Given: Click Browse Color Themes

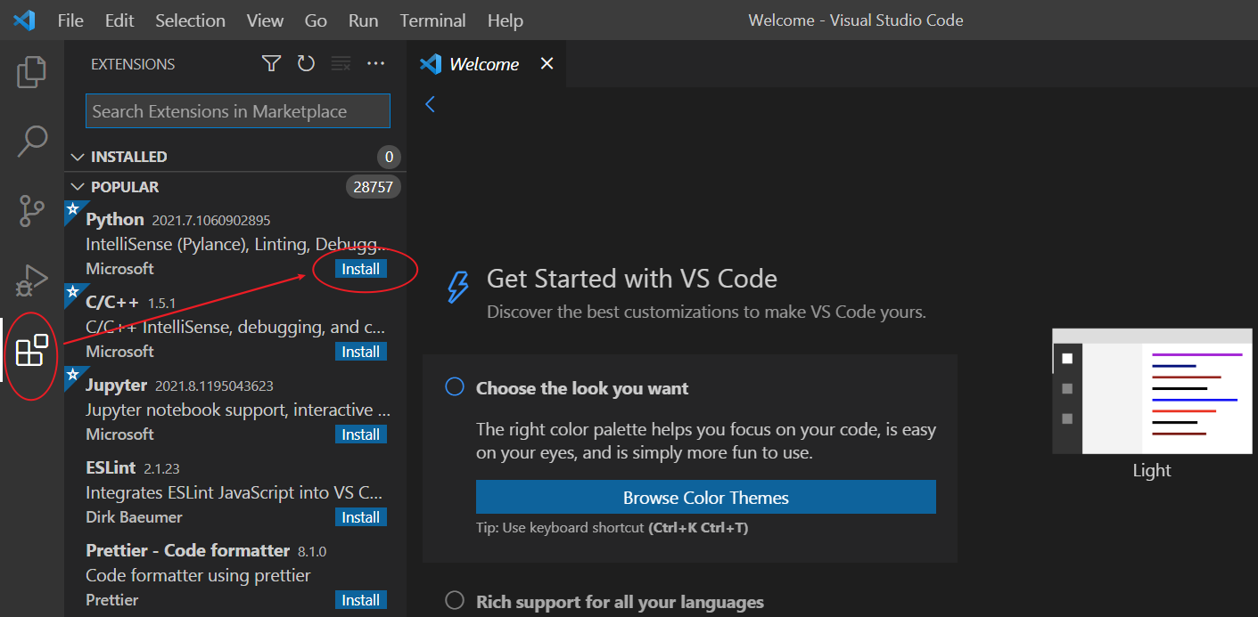Looking at the screenshot, I should pos(706,497).
